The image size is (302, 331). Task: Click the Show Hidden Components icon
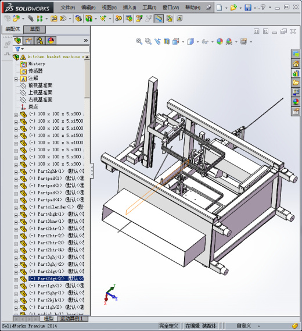point(78,19)
